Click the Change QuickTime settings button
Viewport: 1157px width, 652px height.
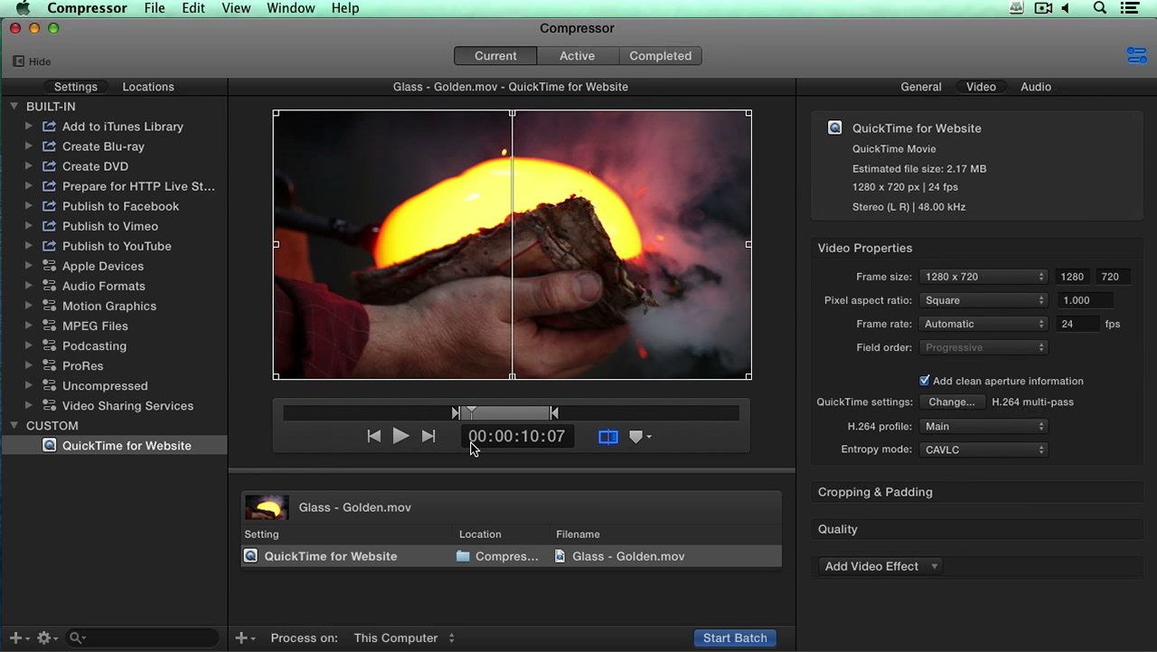[x=952, y=402]
